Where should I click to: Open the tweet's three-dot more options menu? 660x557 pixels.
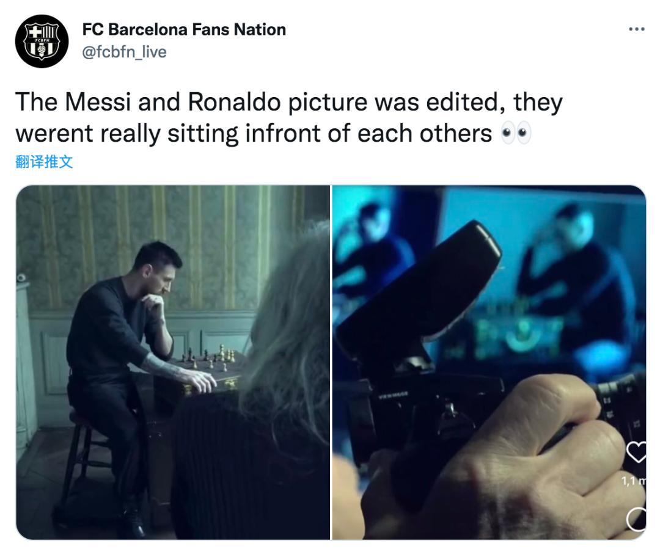tap(636, 29)
